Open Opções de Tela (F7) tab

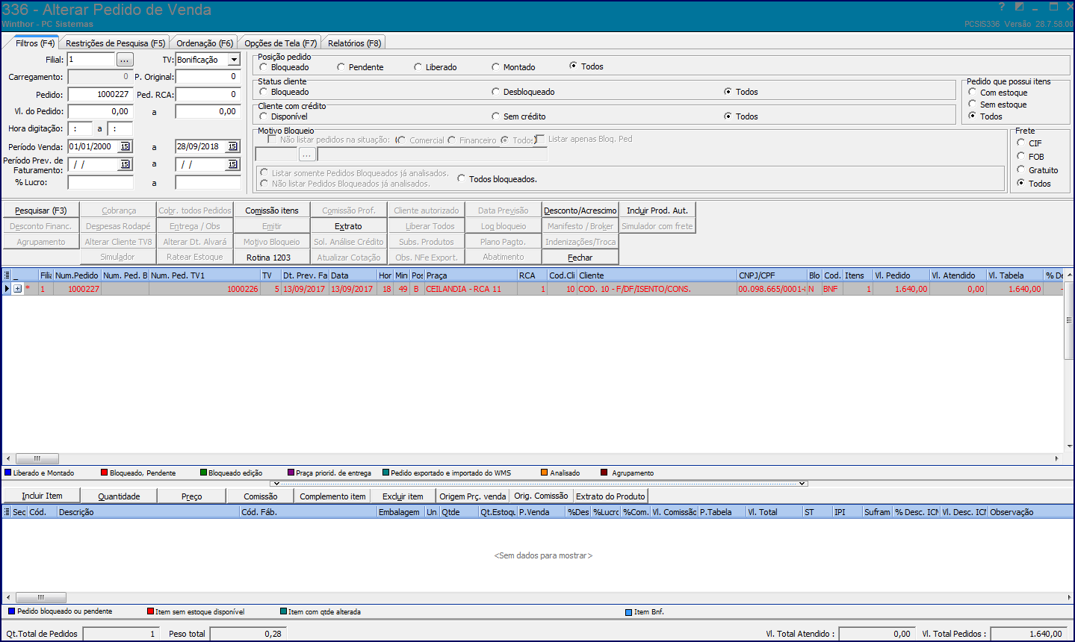point(280,43)
